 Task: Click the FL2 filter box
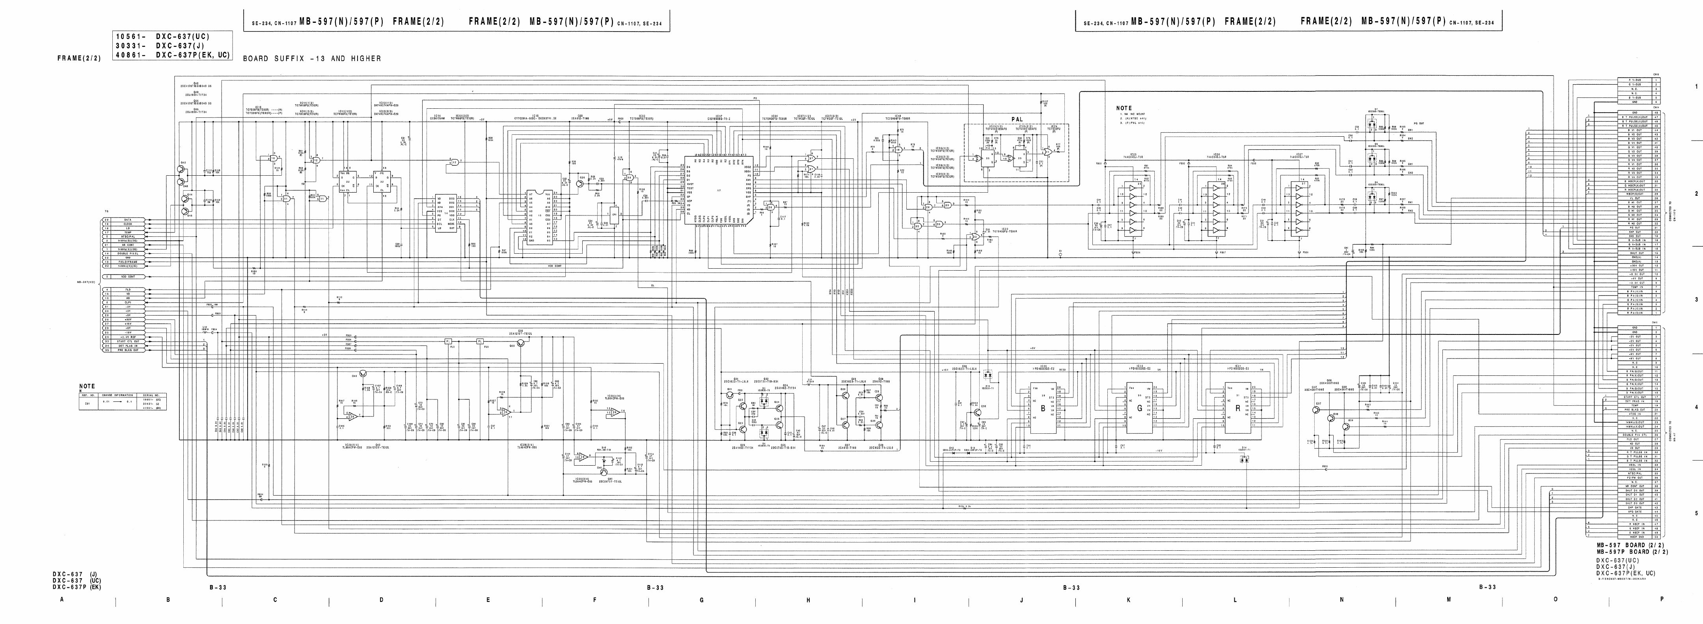click(448, 342)
